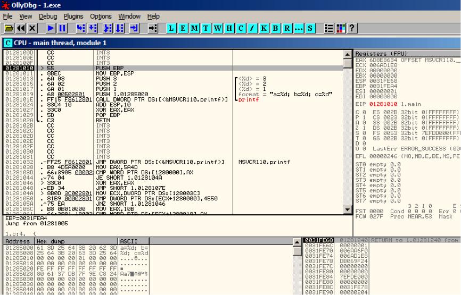This screenshot has width=461, height=295.
Task: Pause execution with the pause icon
Action: 62,29
